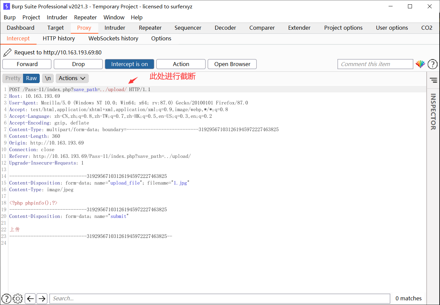Switch to the Extender tab

[x=299, y=28]
